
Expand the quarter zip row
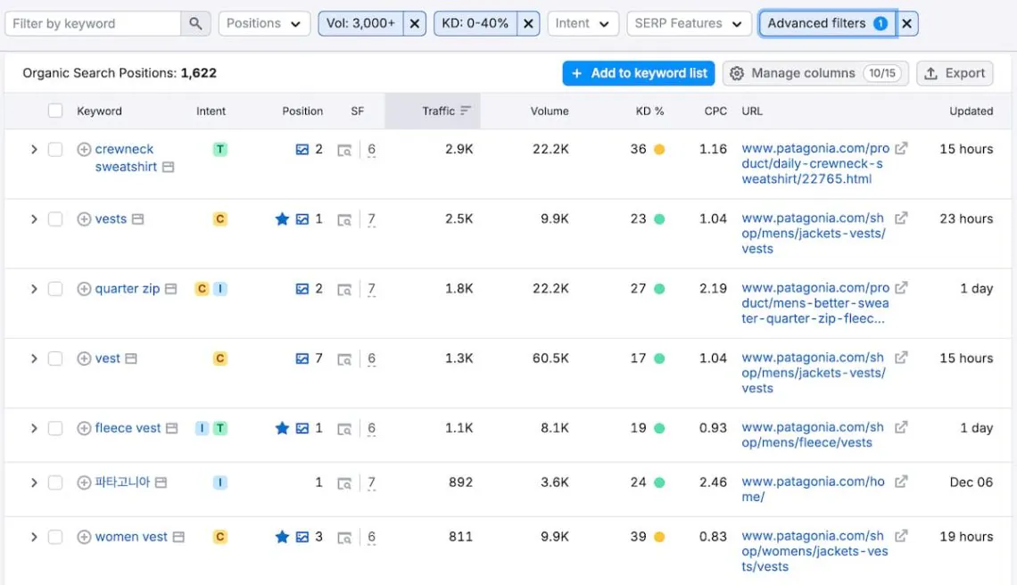[34, 289]
